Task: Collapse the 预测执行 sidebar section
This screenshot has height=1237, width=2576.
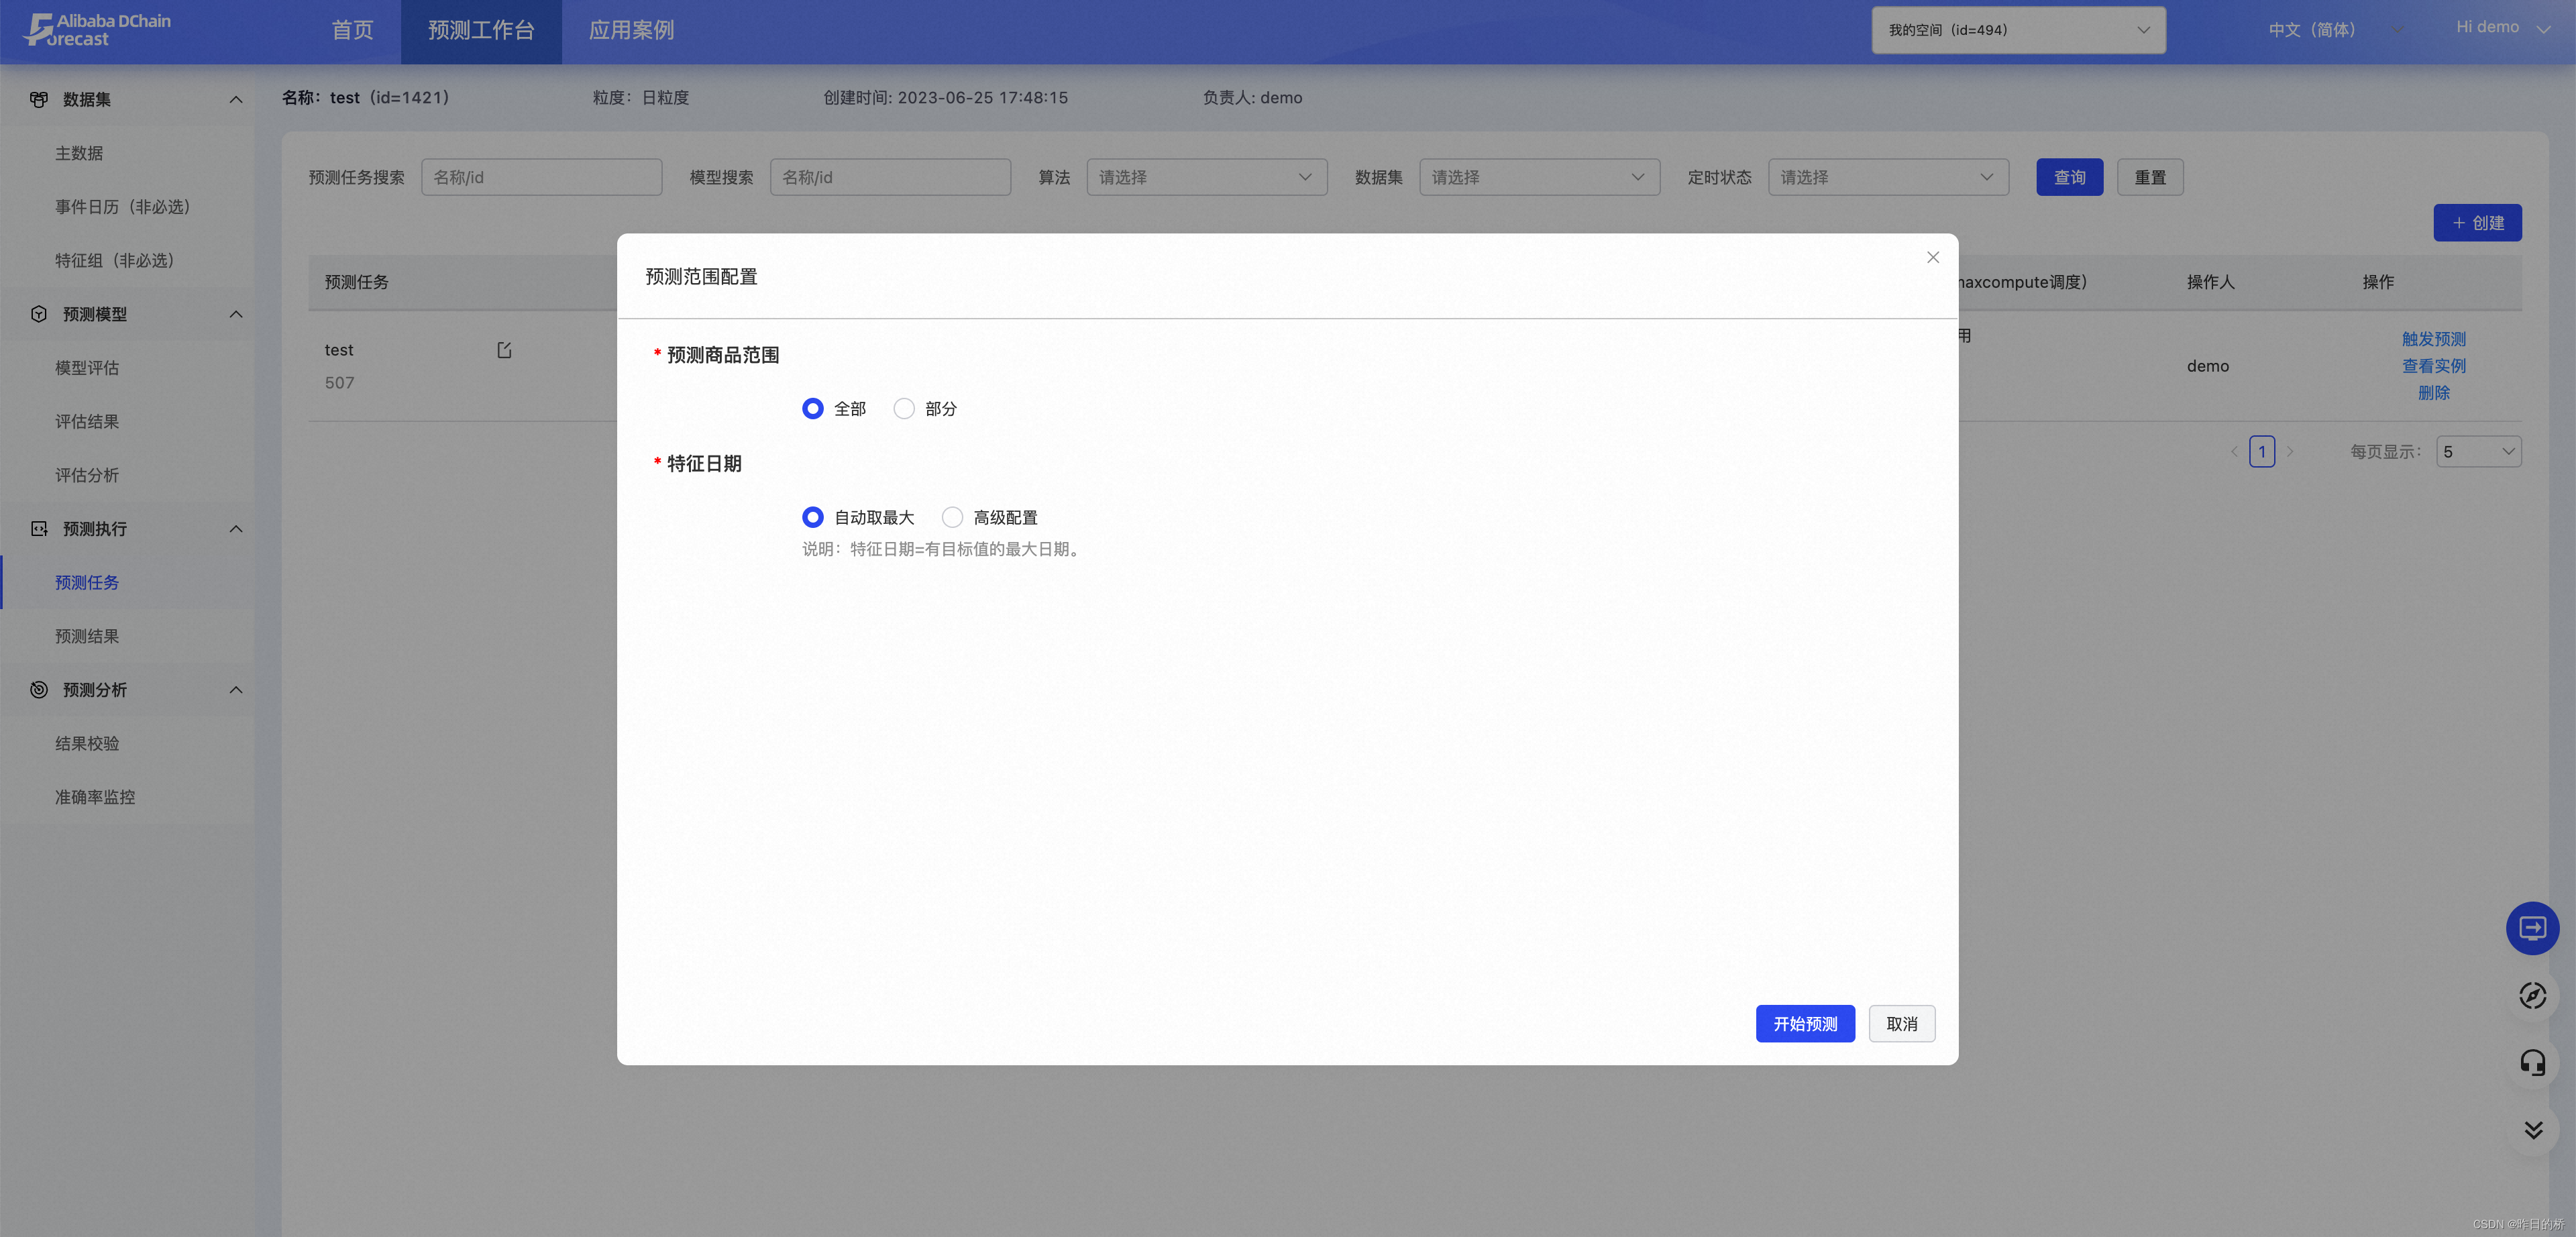Action: point(236,529)
